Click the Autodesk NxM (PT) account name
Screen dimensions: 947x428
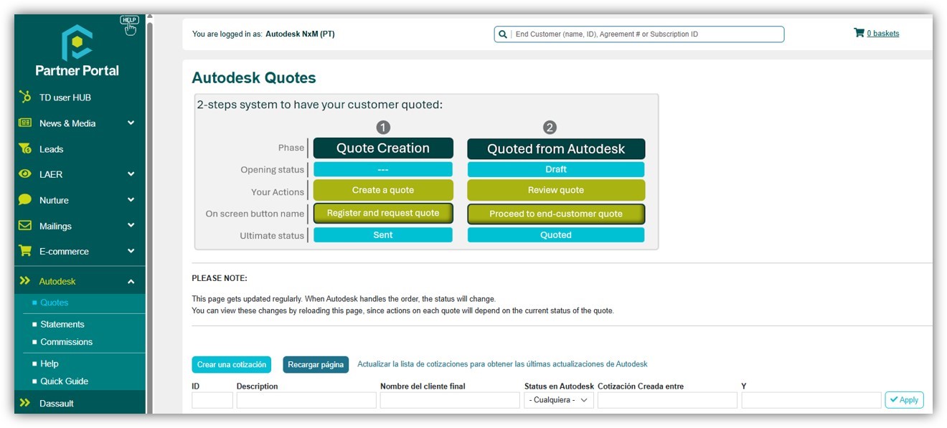(x=300, y=34)
